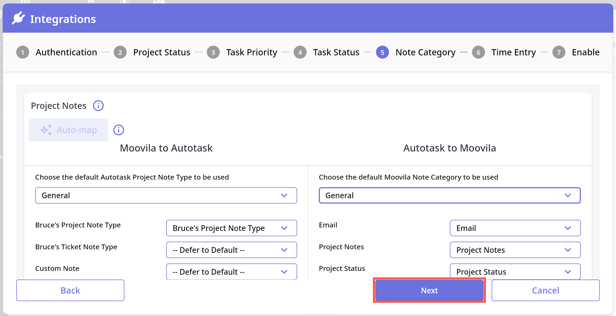Click the Back button
This screenshot has width=616, height=316.
tap(70, 290)
